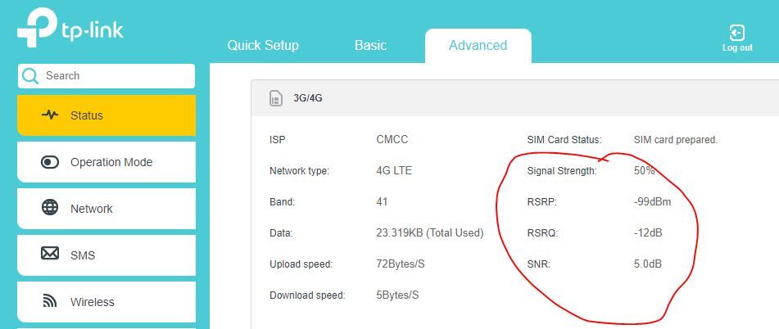
Task: Click the Wireless signal icon
Action: point(50,301)
